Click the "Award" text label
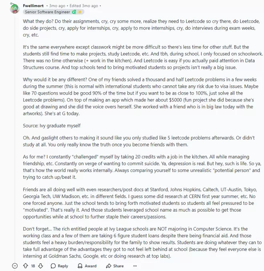264x271 pixels. pyautogui.click(x=90, y=266)
